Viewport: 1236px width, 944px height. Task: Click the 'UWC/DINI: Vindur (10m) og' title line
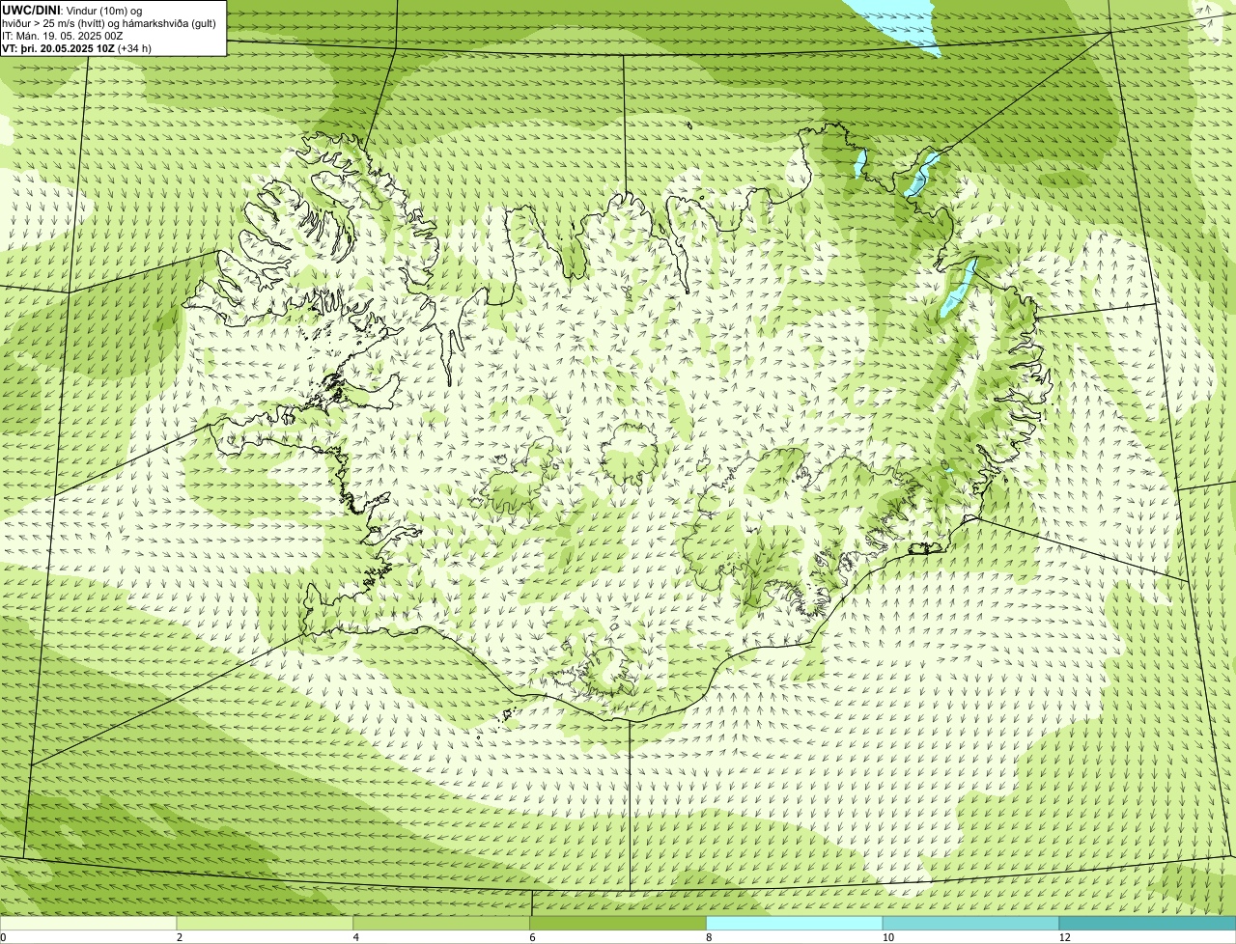tap(72, 10)
